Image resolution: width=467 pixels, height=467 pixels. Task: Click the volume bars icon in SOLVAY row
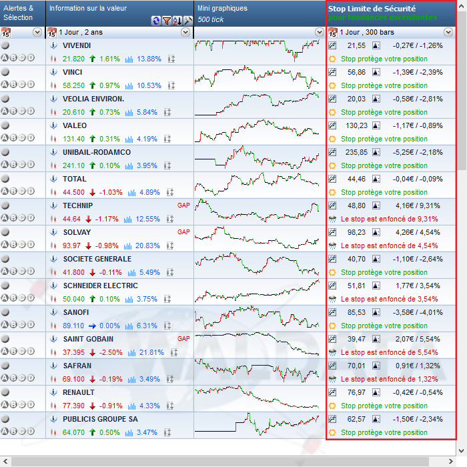(x=128, y=246)
